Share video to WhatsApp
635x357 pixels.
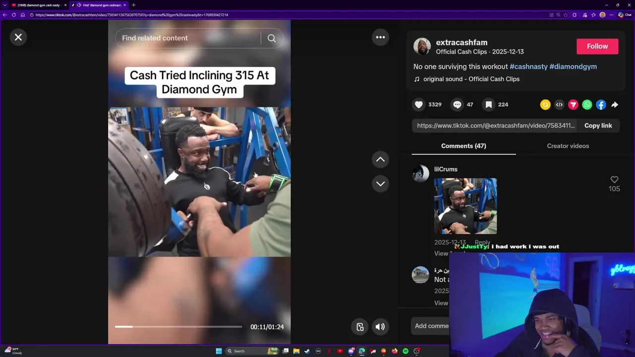(x=587, y=105)
